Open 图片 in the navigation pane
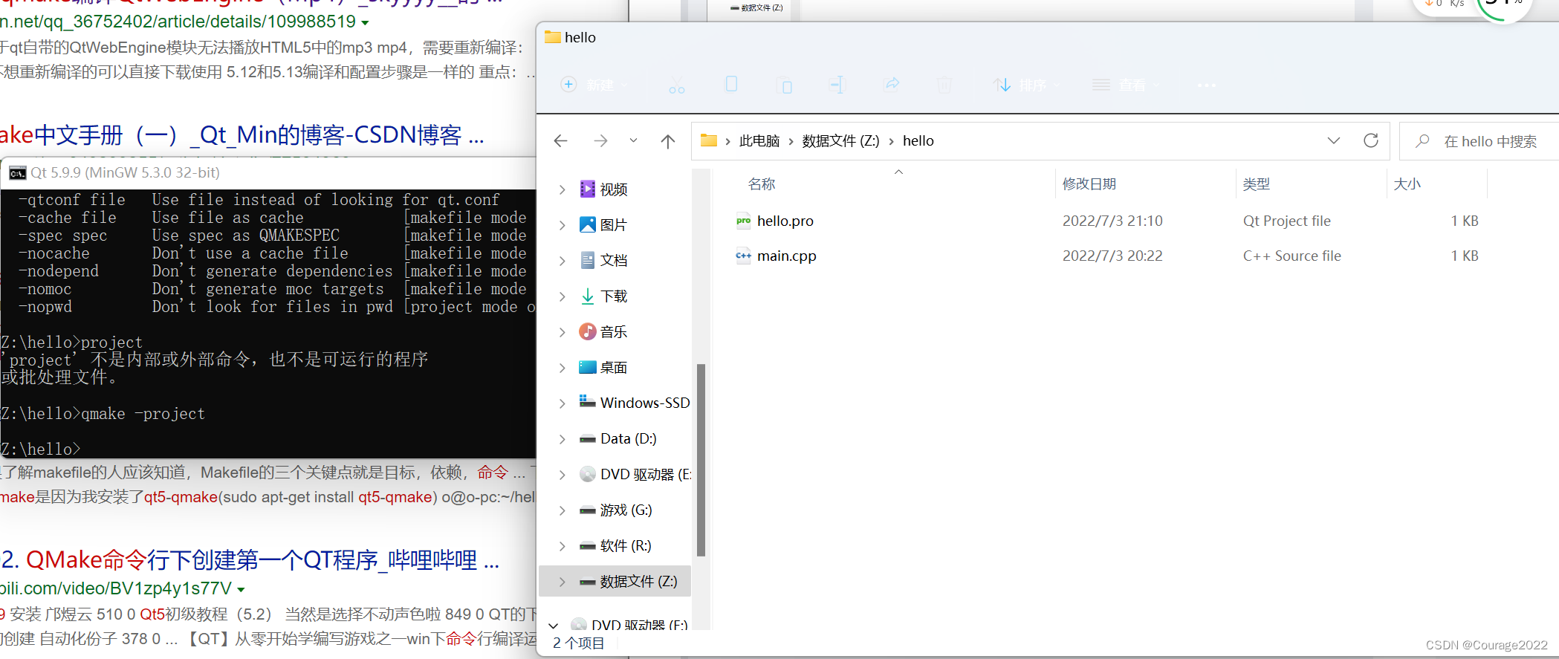This screenshot has height=659, width=1559. point(613,225)
